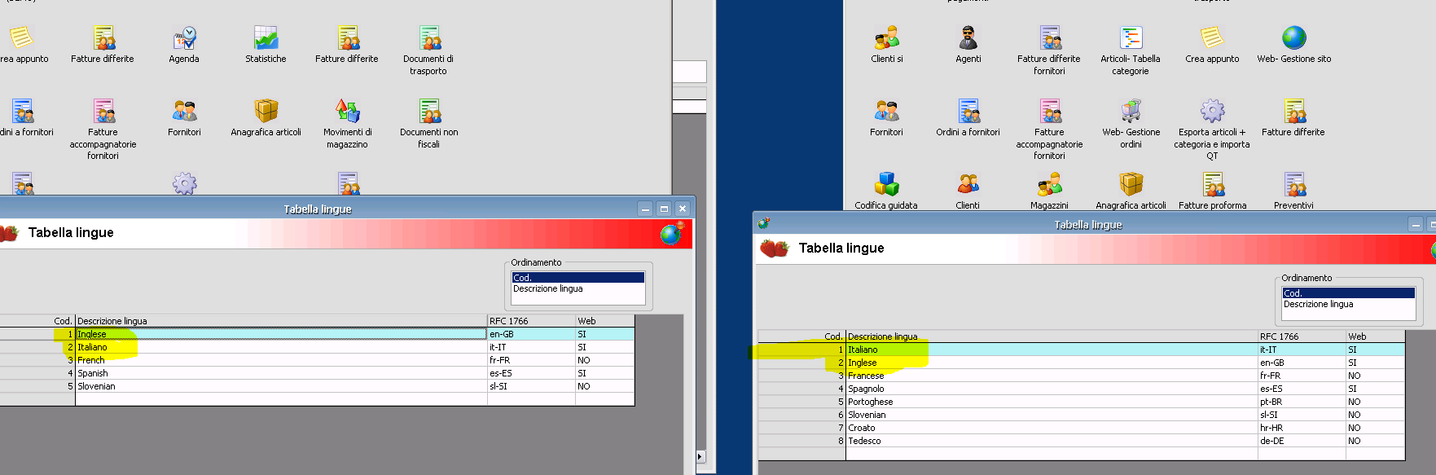This screenshot has width=1436, height=475.
Task: Click the pt-BR code cell
Action: 1302,402
